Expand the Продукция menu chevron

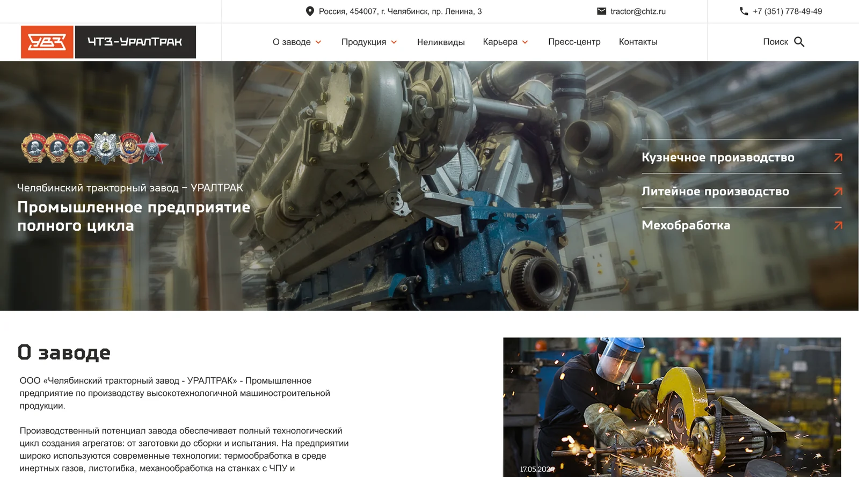394,42
